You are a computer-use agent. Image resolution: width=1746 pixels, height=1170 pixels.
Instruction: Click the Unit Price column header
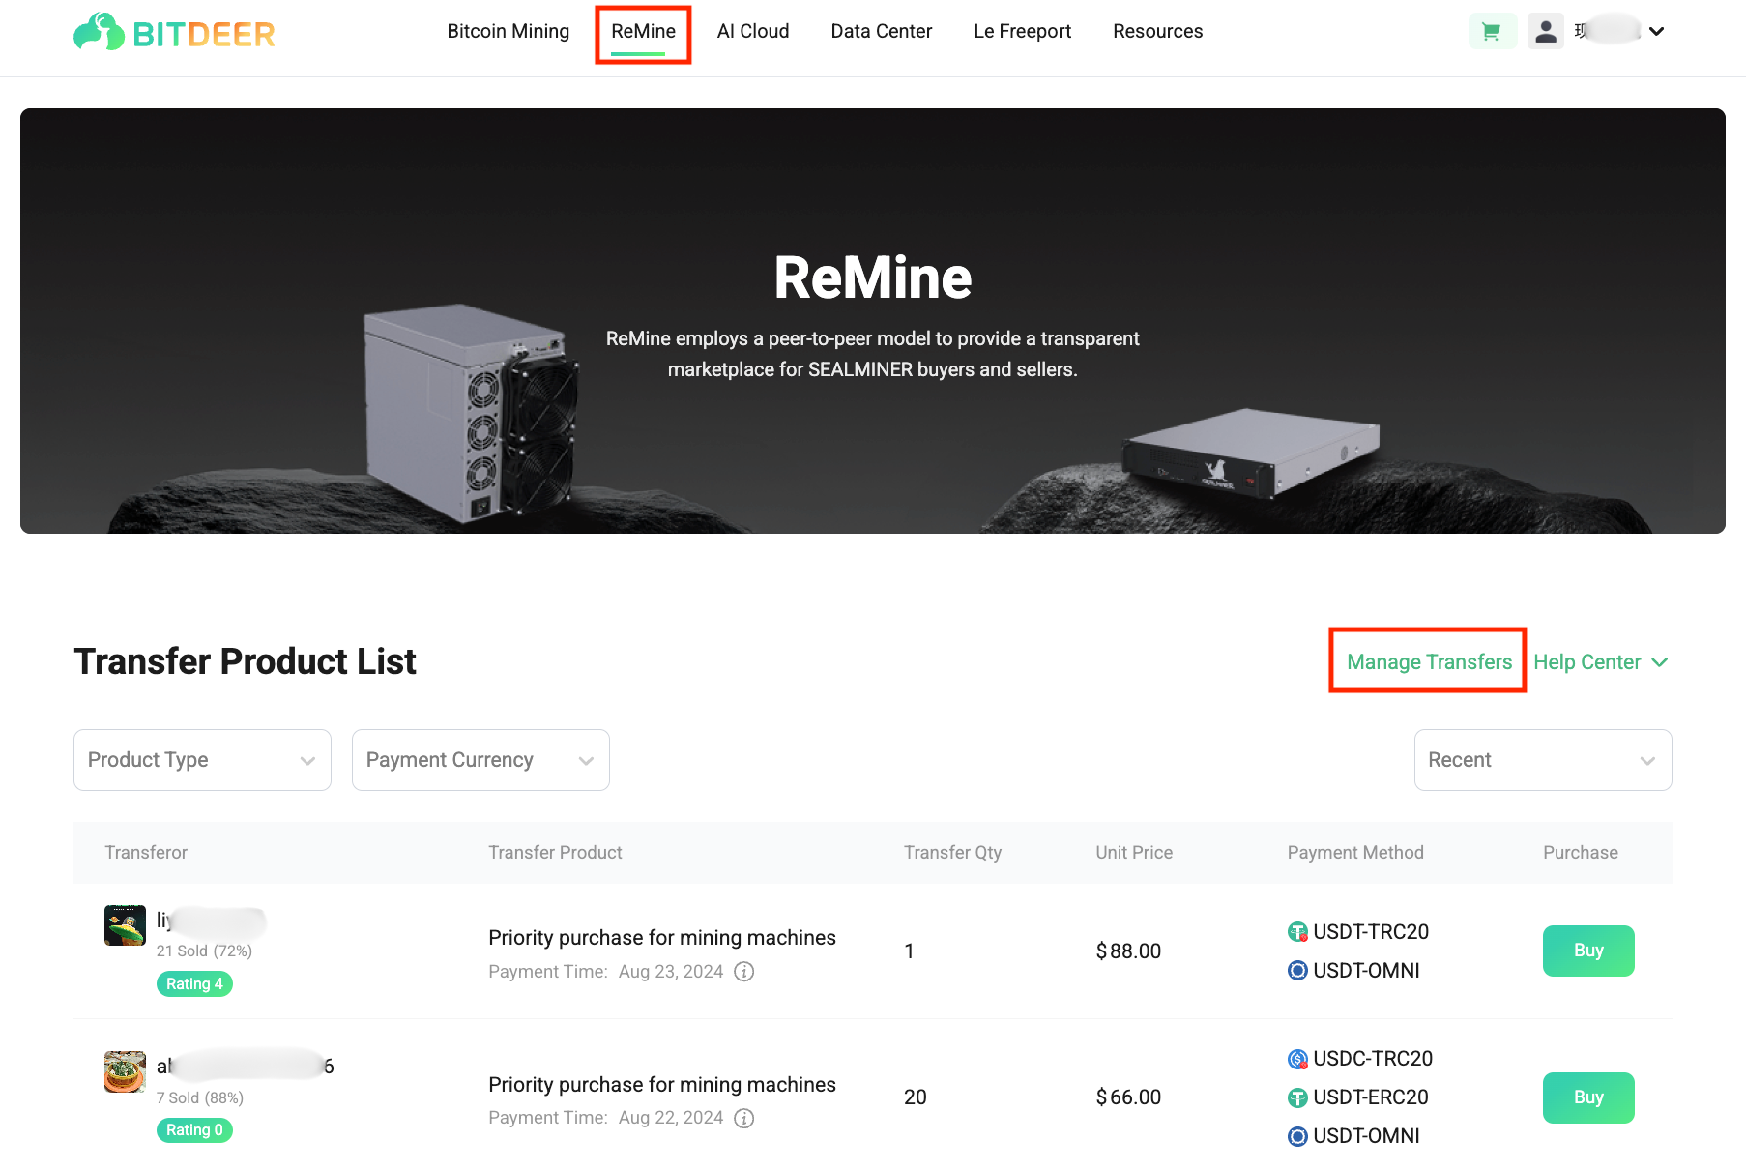[1134, 853]
